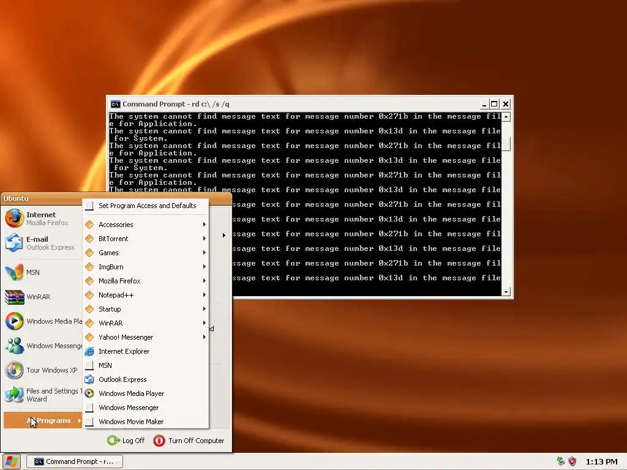Viewport: 627px width, 470px height.
Task: Expand the Accessories submenu arrow
Action: [205, 225]
